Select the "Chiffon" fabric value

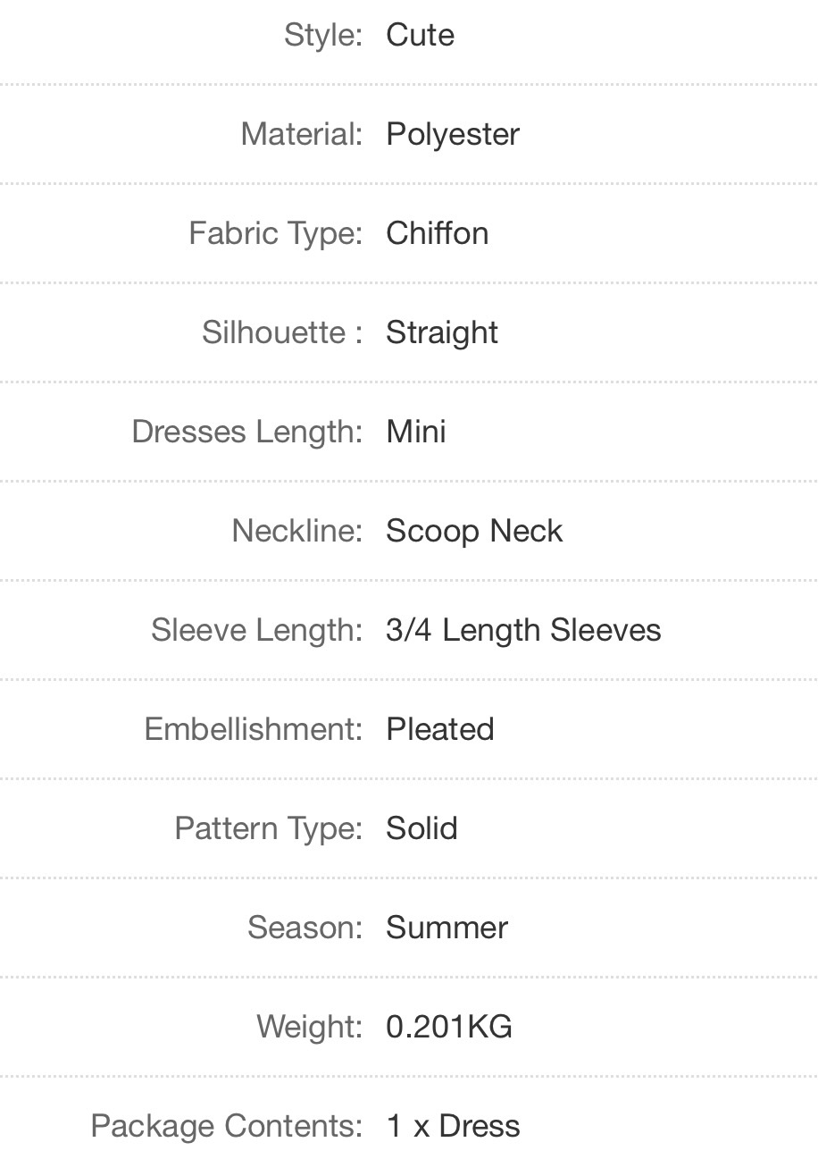437,233
